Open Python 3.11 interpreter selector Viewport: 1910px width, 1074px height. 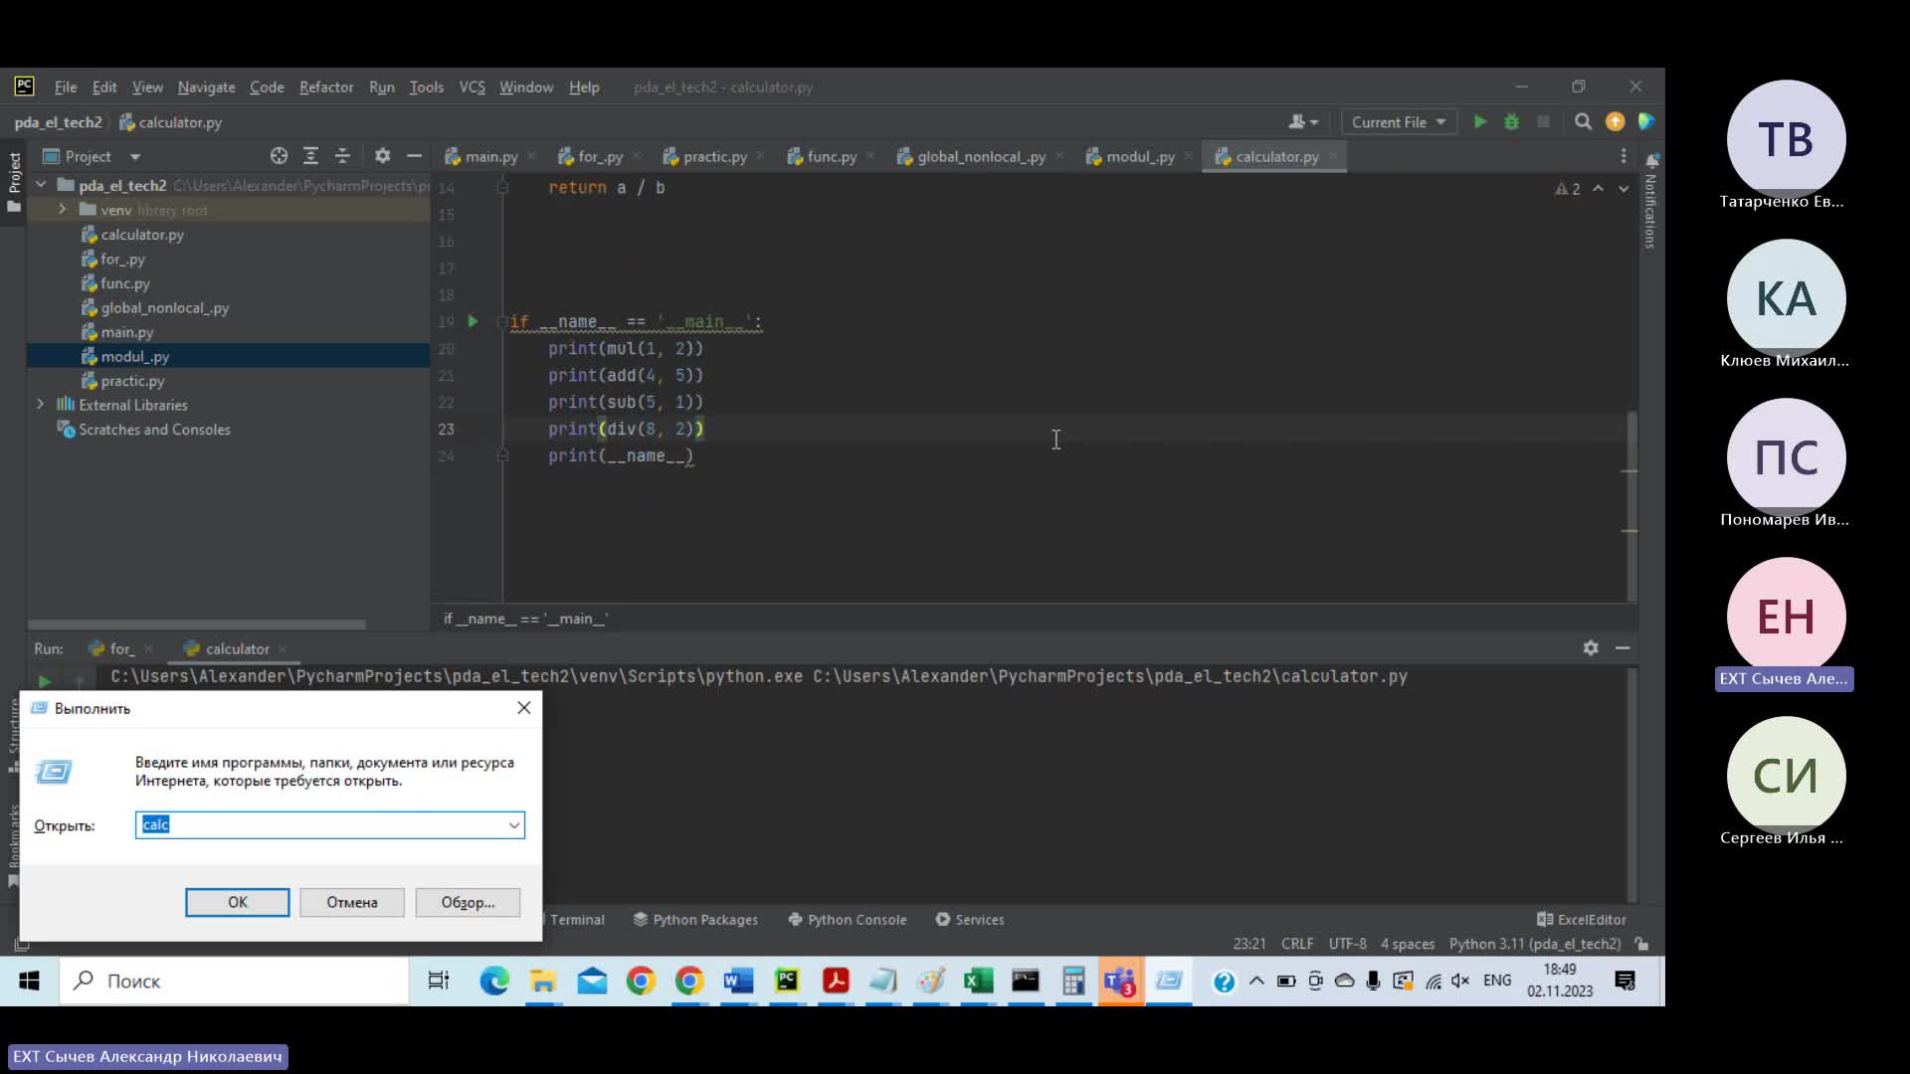coord(1534,944)
